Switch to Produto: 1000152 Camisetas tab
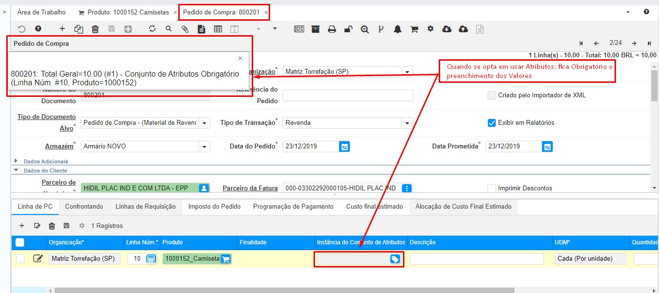659x293 pixels. [123, 12]
